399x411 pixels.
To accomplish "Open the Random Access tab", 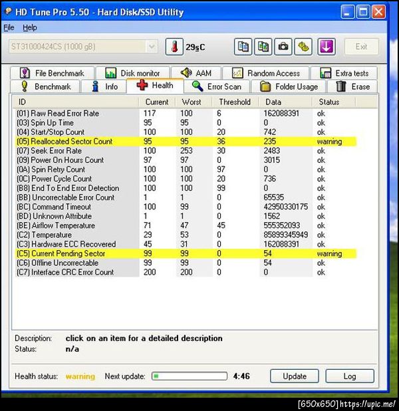I will click(266, 73).
